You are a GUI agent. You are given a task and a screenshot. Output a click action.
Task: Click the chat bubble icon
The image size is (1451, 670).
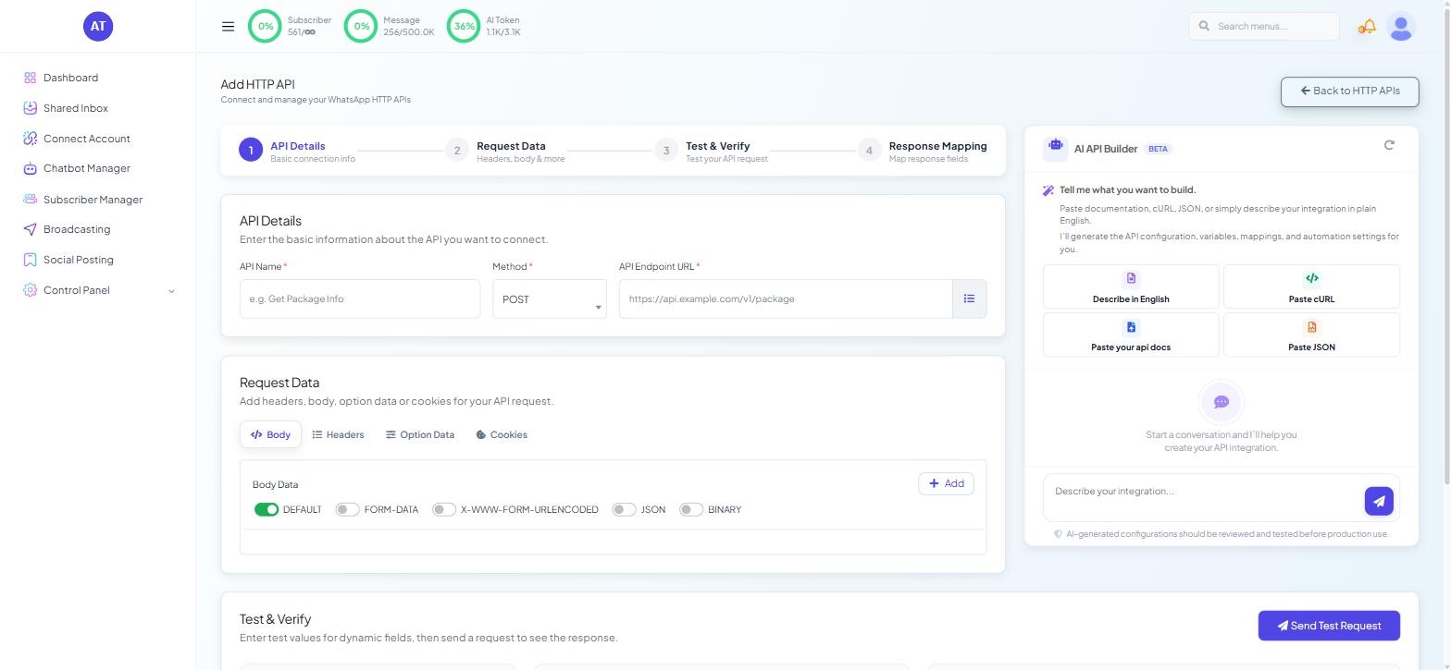tap(1222, 402)
